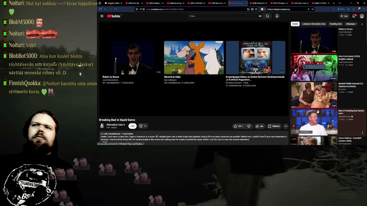This screenshot has width=367, height=206.
Task: Open the on-screen keyboard icon in search box
Action: 260,16
